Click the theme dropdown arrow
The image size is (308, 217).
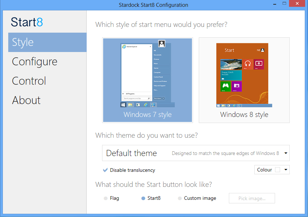tap(286, 153)
